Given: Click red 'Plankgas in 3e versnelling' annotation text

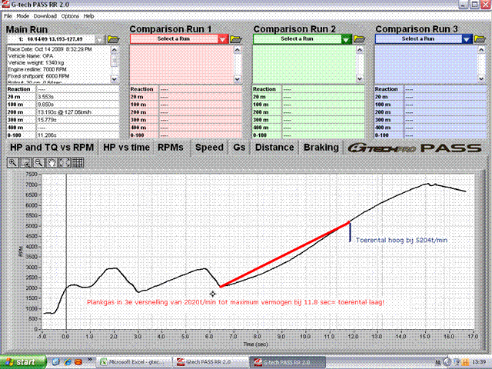Looking at the screenshot, I should [235, 302].
